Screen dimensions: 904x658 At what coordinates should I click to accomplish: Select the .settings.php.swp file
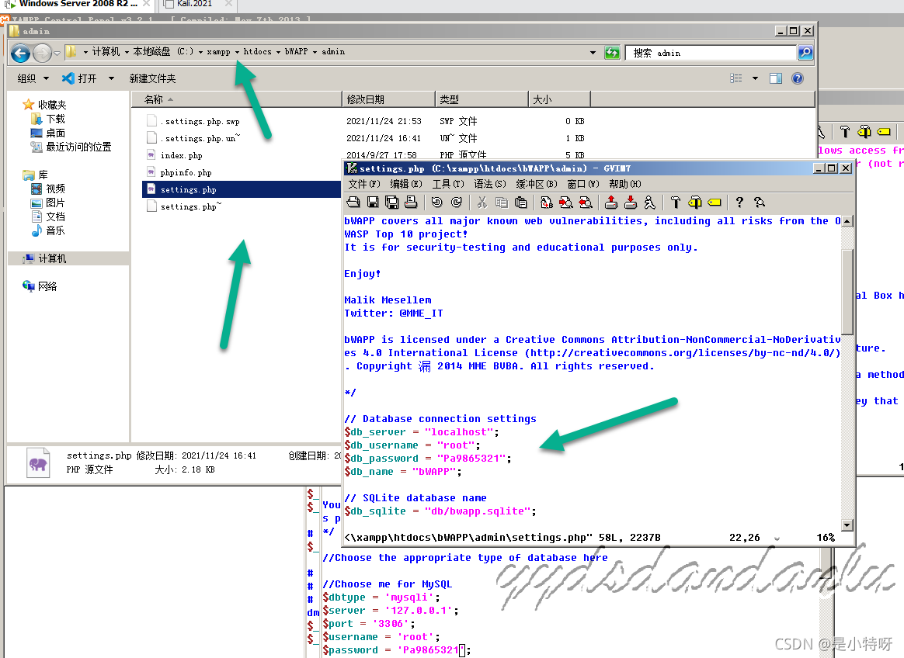tap(200, 122)
